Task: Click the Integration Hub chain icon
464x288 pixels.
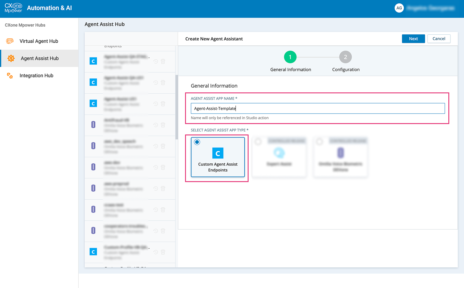Action: (x=10, y=76)
